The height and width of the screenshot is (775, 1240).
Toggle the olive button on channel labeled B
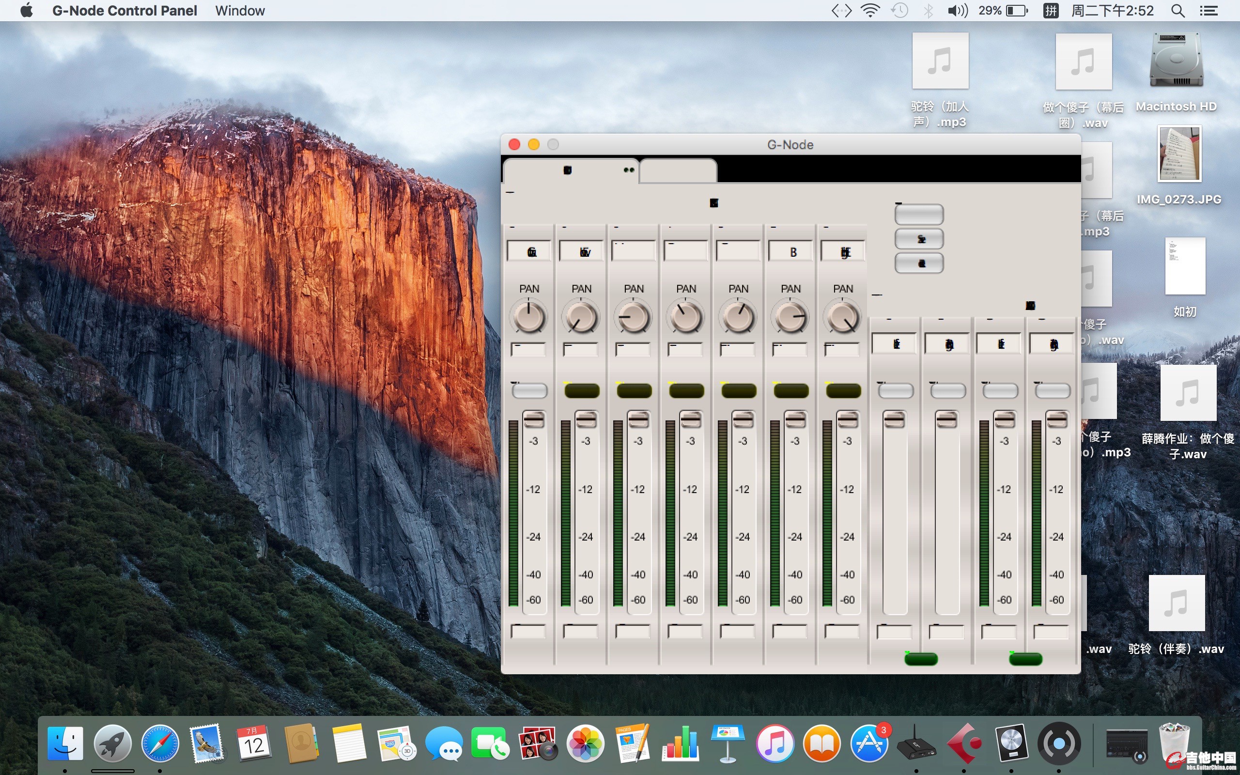pyautogui.click(x=790, y=391)
